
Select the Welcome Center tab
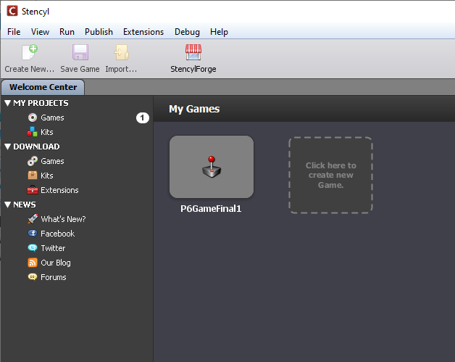[x=43, y=87]
